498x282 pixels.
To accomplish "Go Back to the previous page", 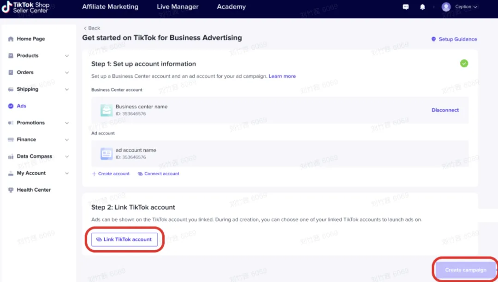I will tap(92, 28).
